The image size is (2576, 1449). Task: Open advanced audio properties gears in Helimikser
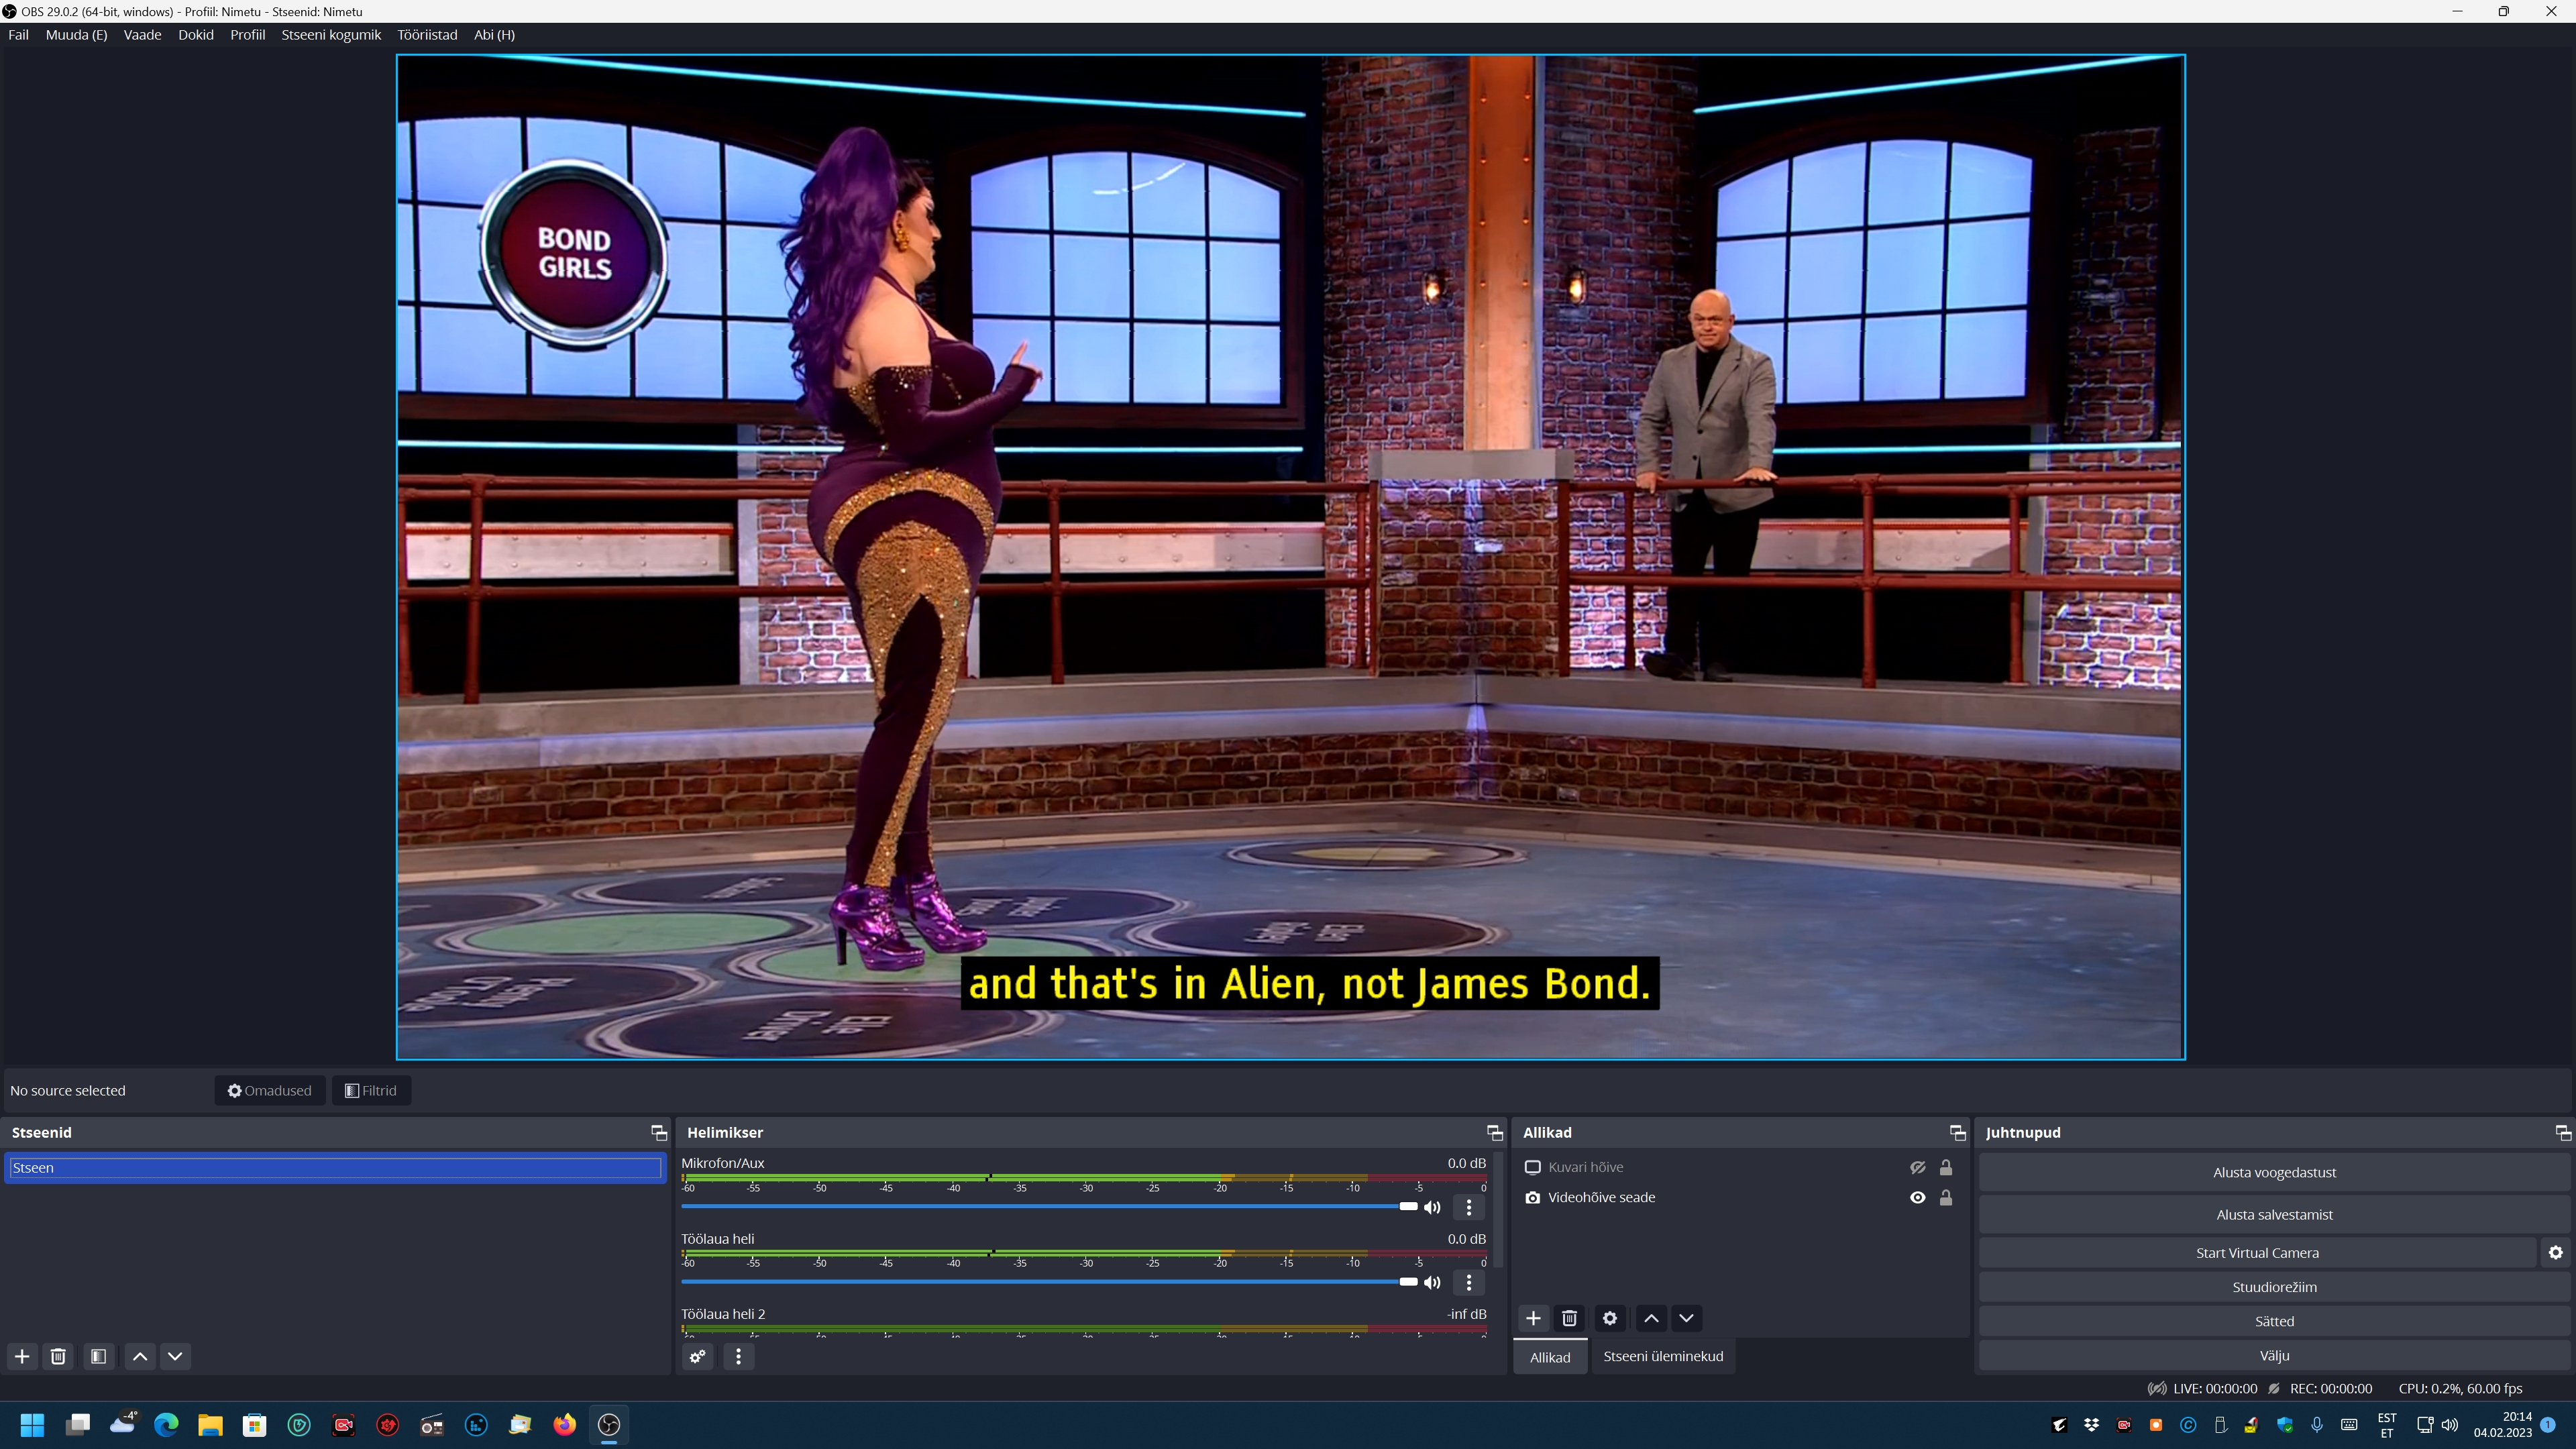pyautogui.click(x=697, y=1356)
